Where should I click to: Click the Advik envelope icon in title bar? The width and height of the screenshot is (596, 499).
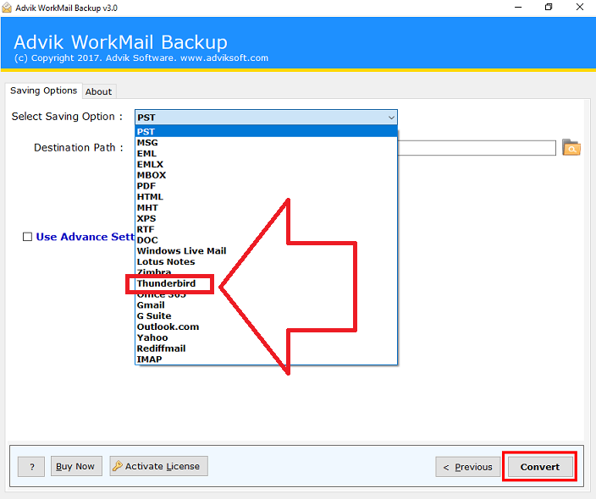tap(7, 8)
